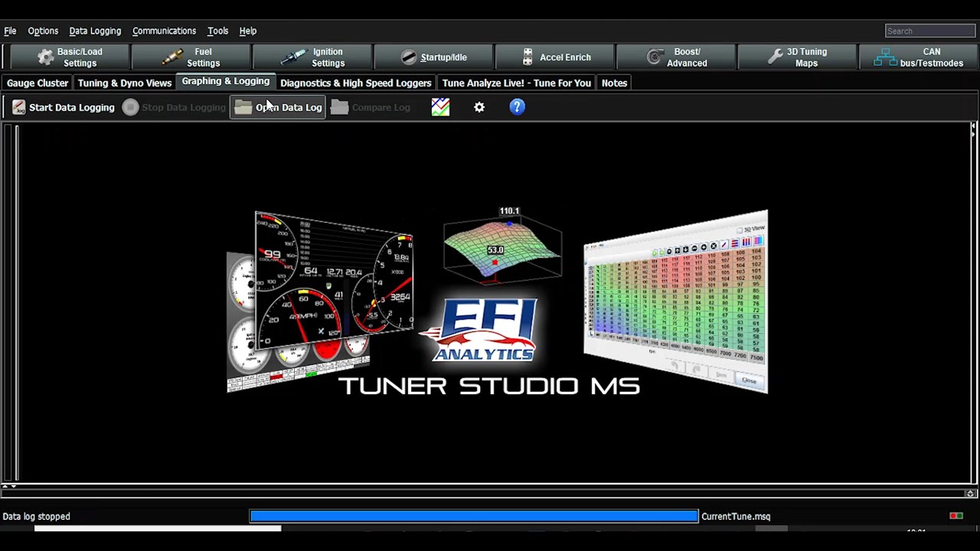Switch to the Notes tab
Image resolution: width=980 pixels, height=551 pixels.
coord(614,83)
